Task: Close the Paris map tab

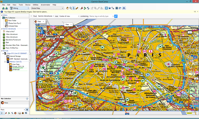Action: 43,22
